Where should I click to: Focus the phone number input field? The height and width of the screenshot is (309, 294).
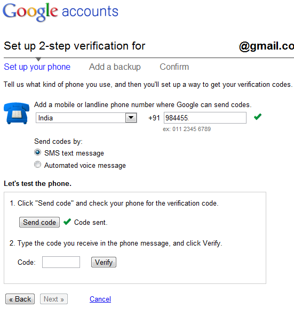[x=205, y=118]
